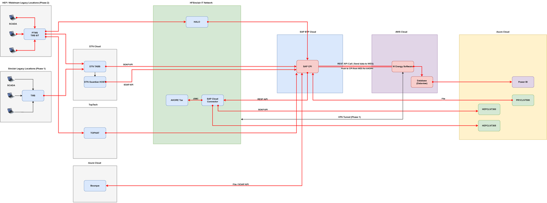Select the TMS node in Sinclair Legacy Locations
The image size is (547, 203).
[x=33, y=96]
